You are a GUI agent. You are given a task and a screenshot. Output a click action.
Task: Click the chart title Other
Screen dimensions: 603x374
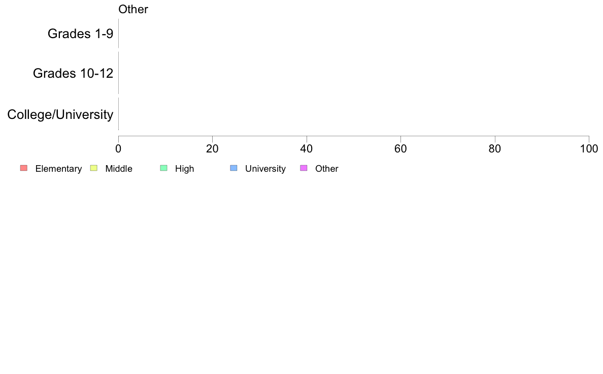tap(133, 9)
